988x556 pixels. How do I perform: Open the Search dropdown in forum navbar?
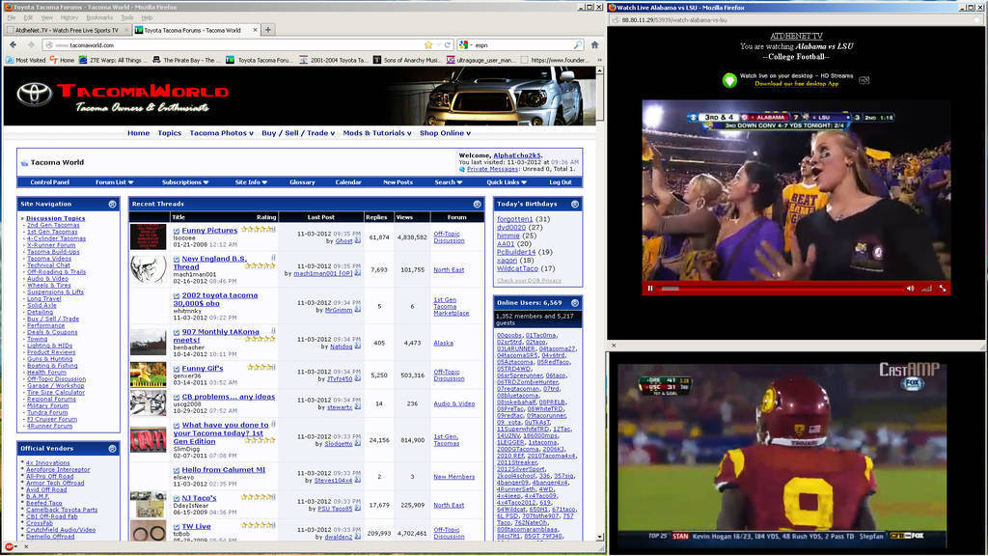(x=448, y=182)
